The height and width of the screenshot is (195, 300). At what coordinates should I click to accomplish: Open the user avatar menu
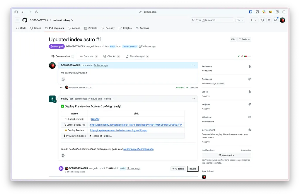coord(282,20)
